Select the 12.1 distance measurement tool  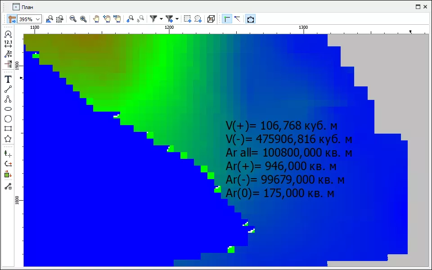tap(8, 44)
